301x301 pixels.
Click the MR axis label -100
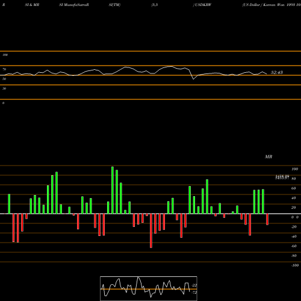[294, 265]
